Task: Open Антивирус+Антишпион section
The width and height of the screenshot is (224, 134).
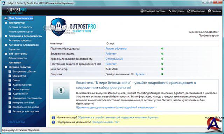Action: point(23,45)
